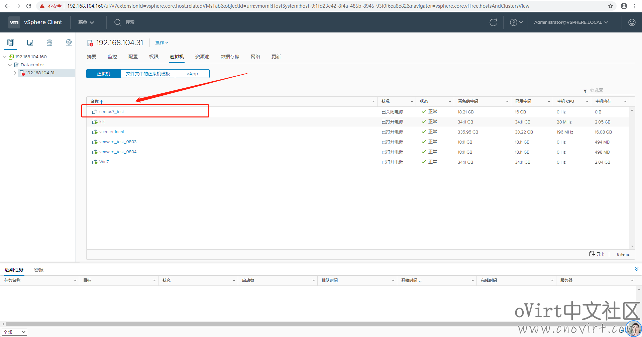The image size is (642, 337).
Task: Click the vCenter 192.168.104.160 tree icon
Action: coord(11,57)
